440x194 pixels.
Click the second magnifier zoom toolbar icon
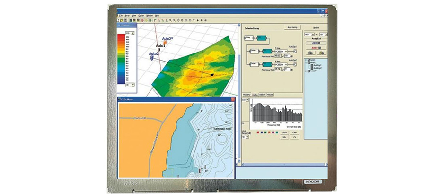coord(174,20)
